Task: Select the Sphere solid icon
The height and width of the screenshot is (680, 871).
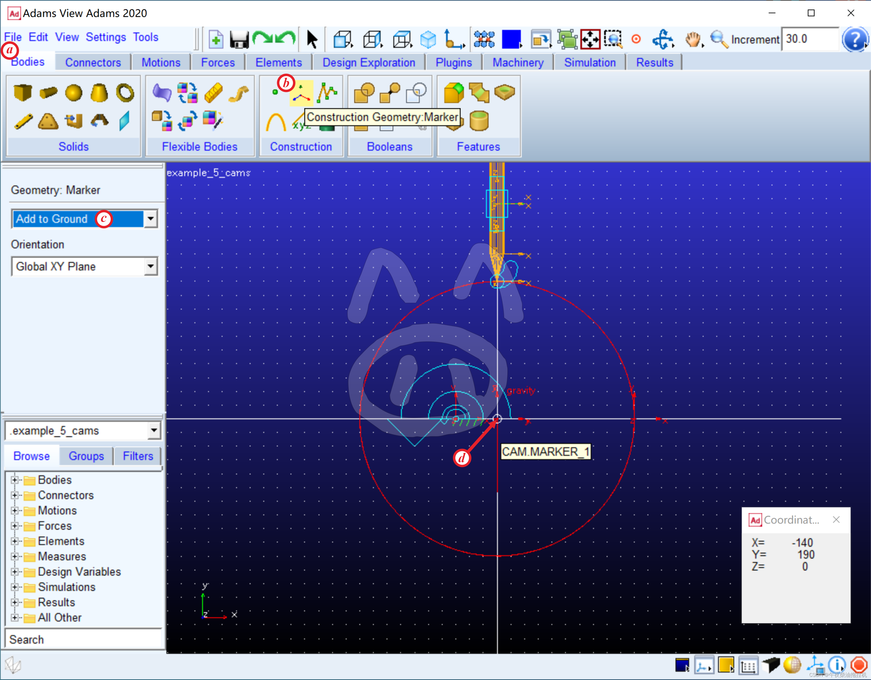Action: 73,92
